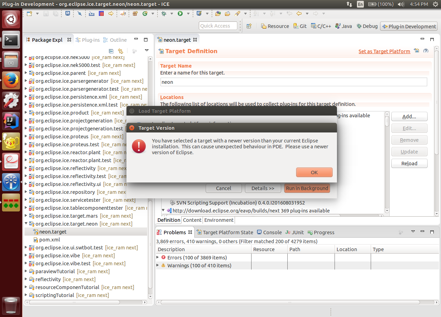Screen dimensions: 441x317
Task: Switch to the Console tab
Action: coord(269,232)
